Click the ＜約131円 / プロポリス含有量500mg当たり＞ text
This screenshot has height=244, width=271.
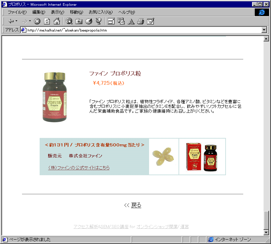(x=95, y=145)
